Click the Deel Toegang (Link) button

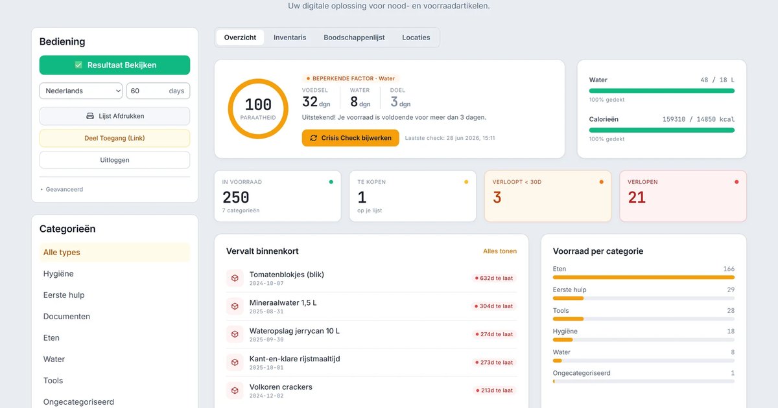tap(115, 138)
